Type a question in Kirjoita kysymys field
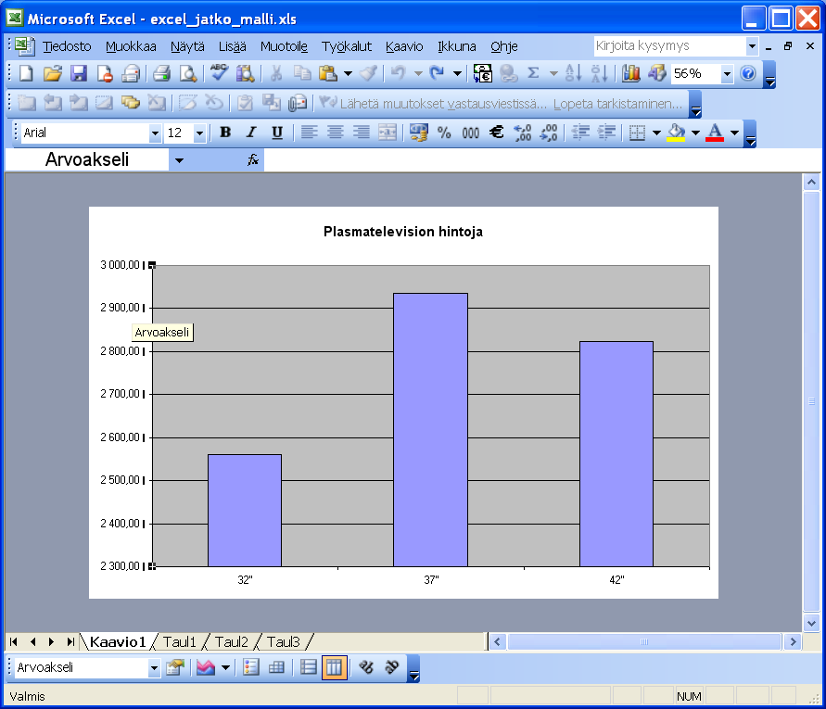This screenshot has height=709, width=826. pyautogui.click(x=669, y=46)
